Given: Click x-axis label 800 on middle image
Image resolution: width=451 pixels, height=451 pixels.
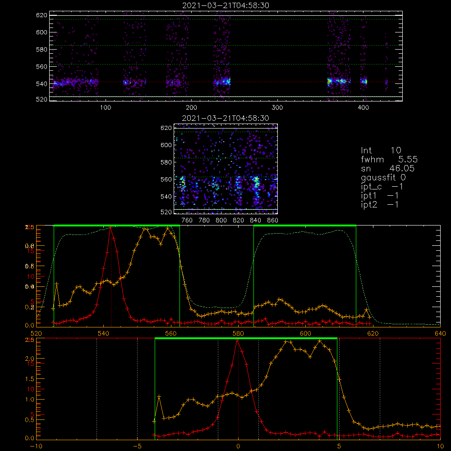Looking at the screenshot, I should (221, 221).
